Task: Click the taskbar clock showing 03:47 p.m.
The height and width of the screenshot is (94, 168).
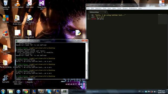Action: coord(162,92)
